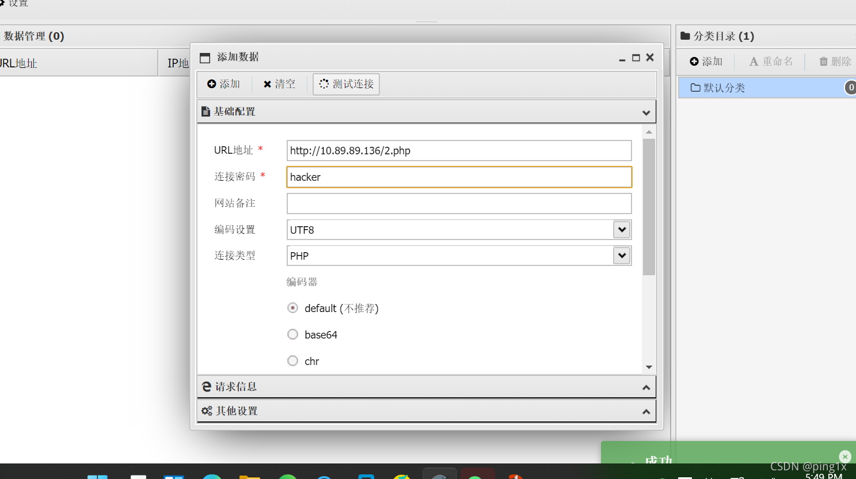Collapse the 基础配置 section chevron

pyautogui.click(x=646, y=112)
